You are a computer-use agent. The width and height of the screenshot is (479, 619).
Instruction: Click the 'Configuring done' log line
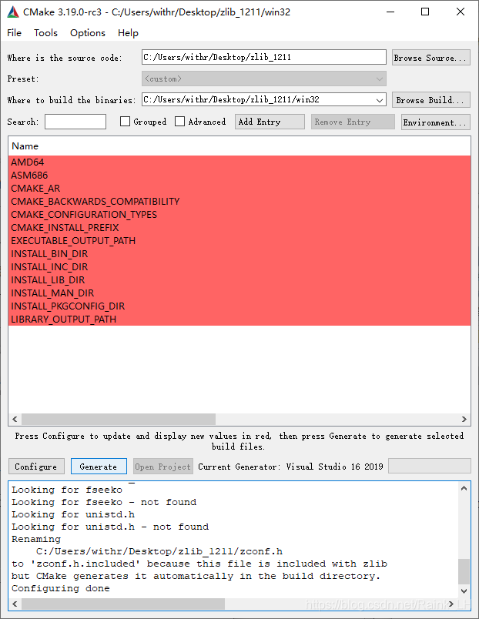point(60,588)
